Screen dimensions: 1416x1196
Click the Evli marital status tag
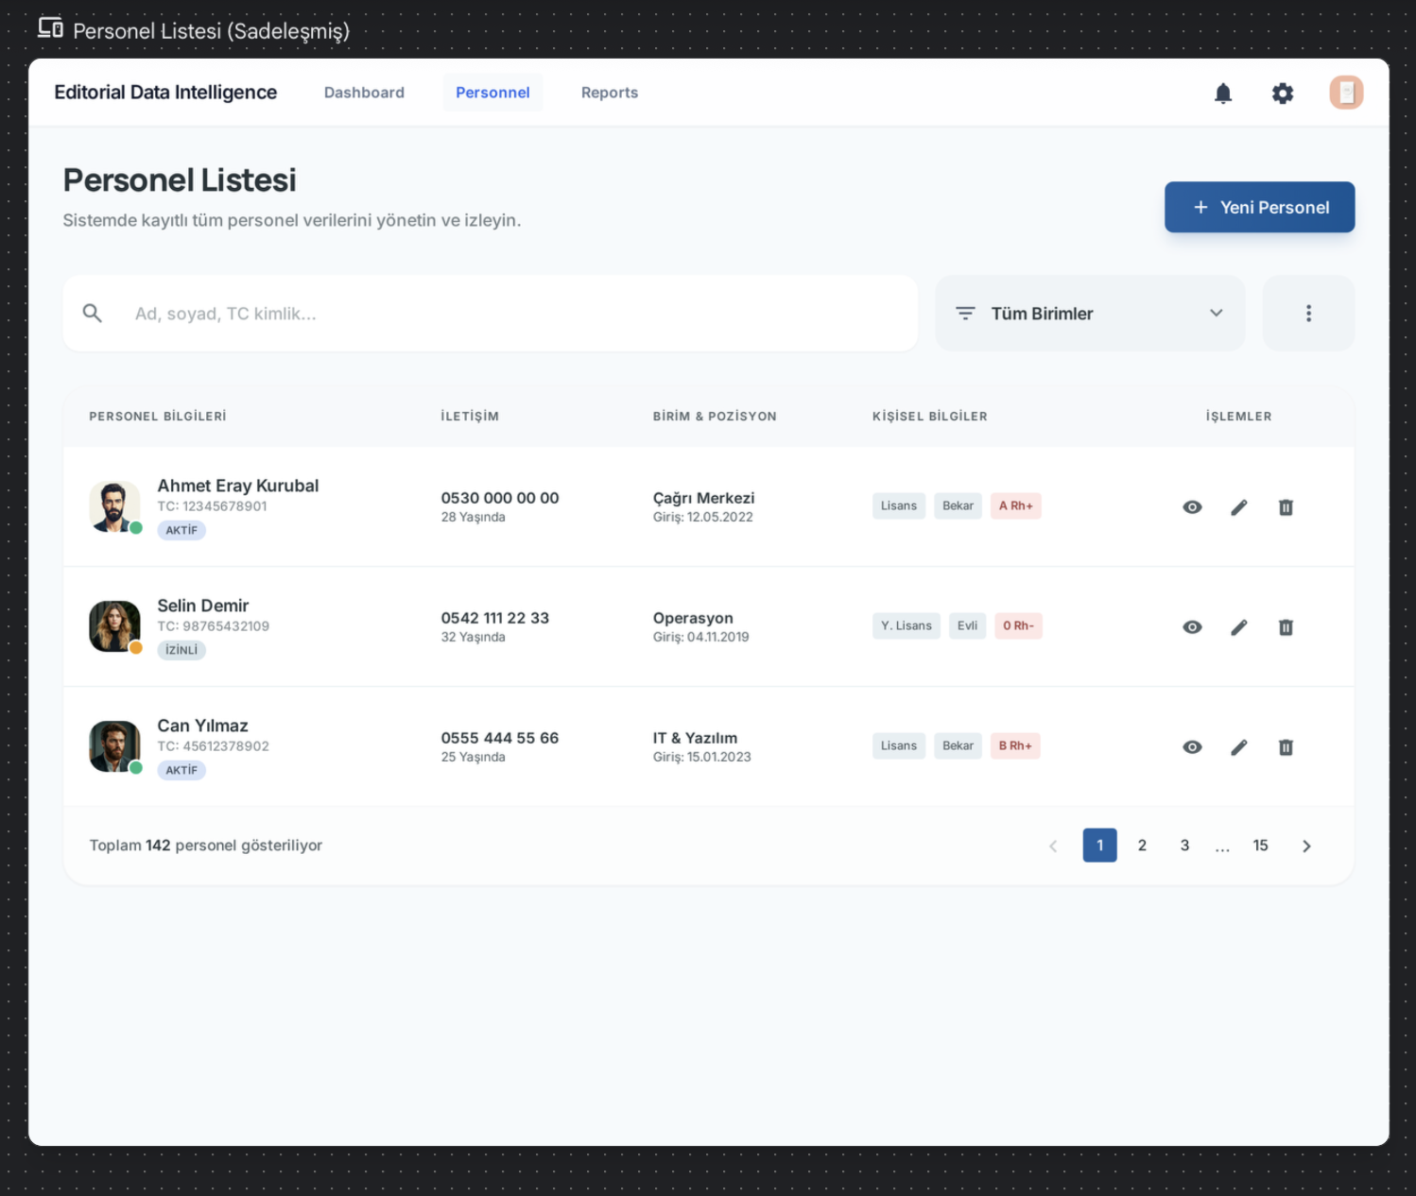(967, 625)
